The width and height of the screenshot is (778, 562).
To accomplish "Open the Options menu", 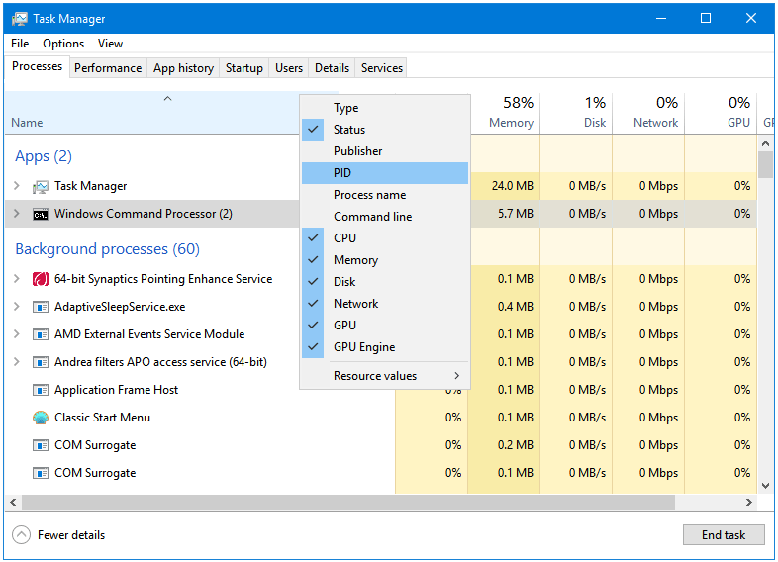I will click(63, 44).
